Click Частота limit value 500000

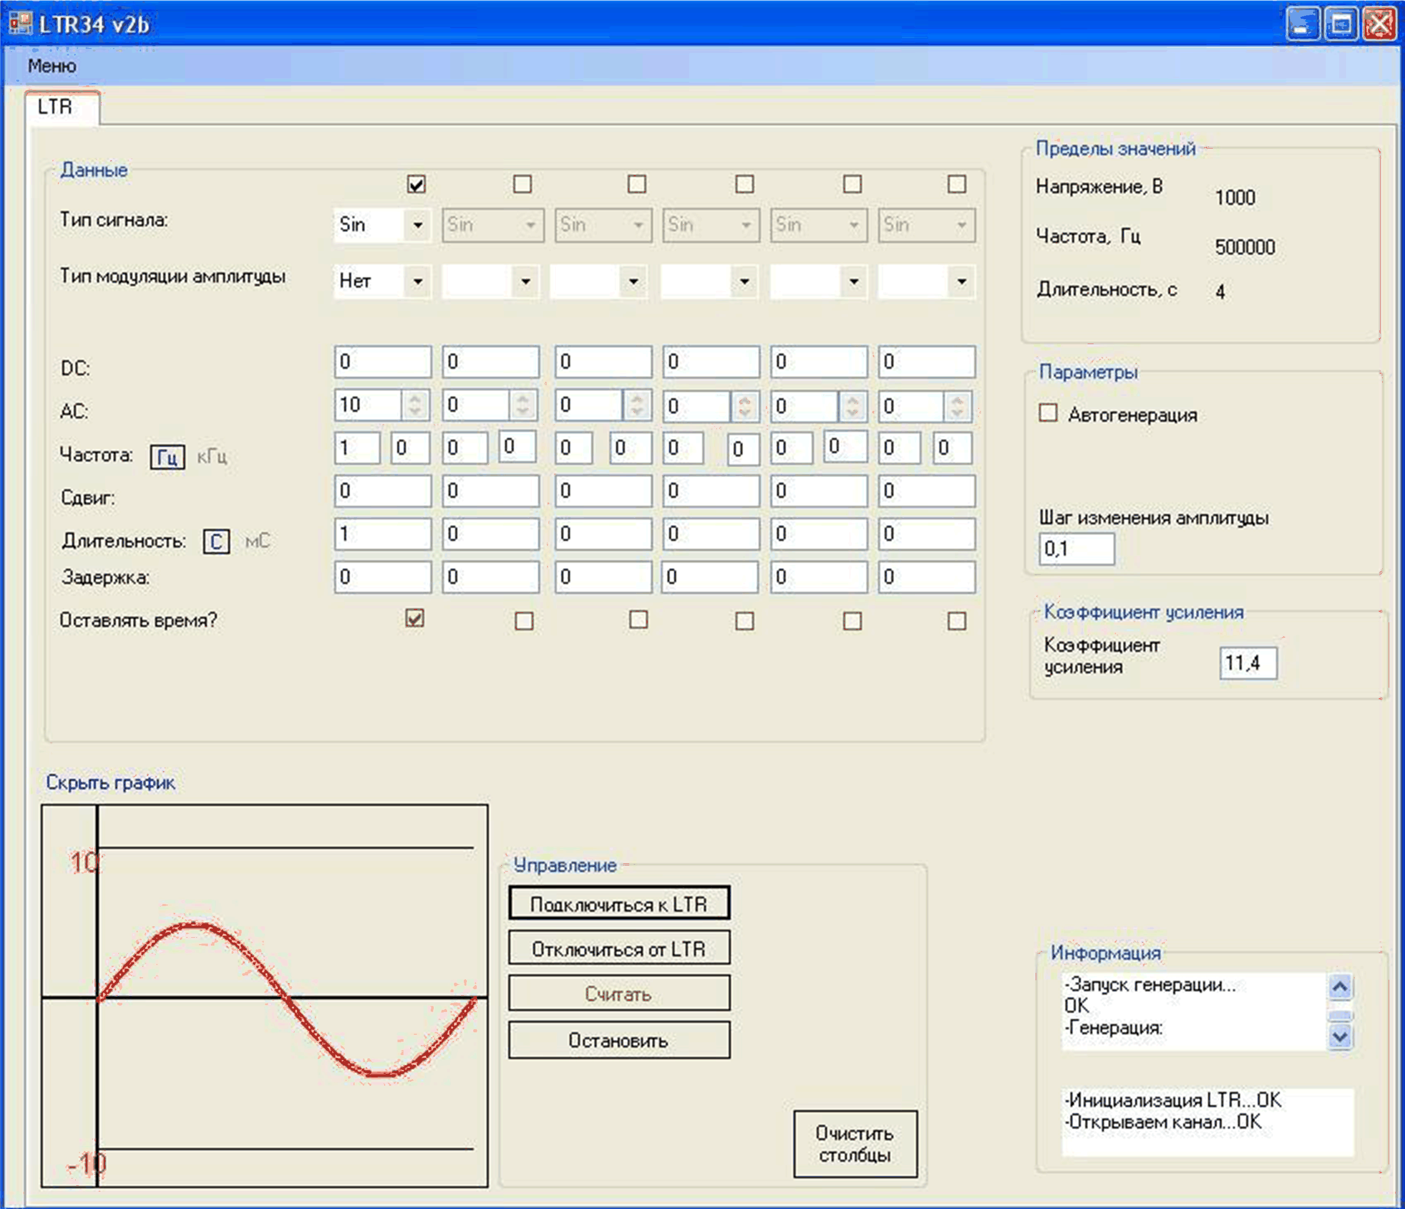1245,247
